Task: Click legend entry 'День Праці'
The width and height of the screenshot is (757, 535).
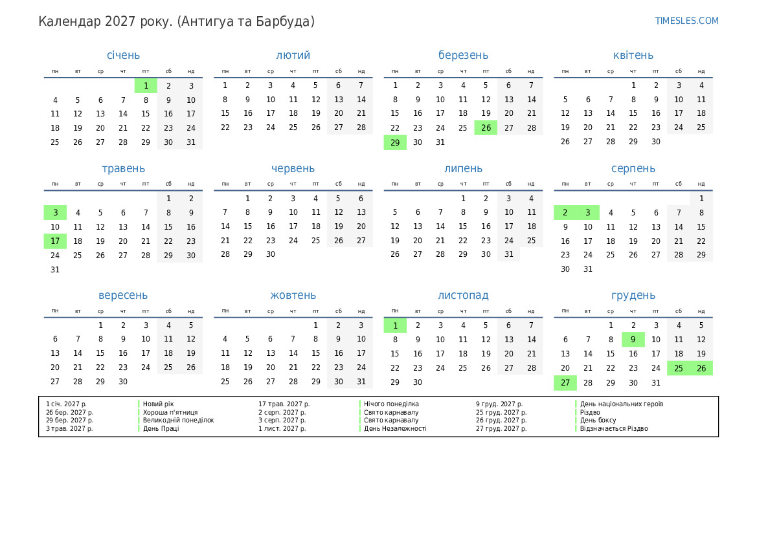Action: 161,428
